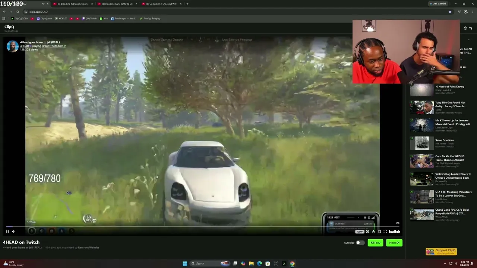477x268 pixels.
Task: Open Microsoft Edge from the taskbar
Action: coord(259,264)
